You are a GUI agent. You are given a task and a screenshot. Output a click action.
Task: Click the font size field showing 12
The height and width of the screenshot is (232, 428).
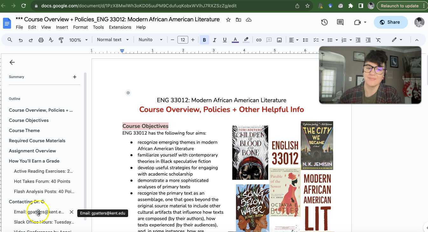pos(183,40)
